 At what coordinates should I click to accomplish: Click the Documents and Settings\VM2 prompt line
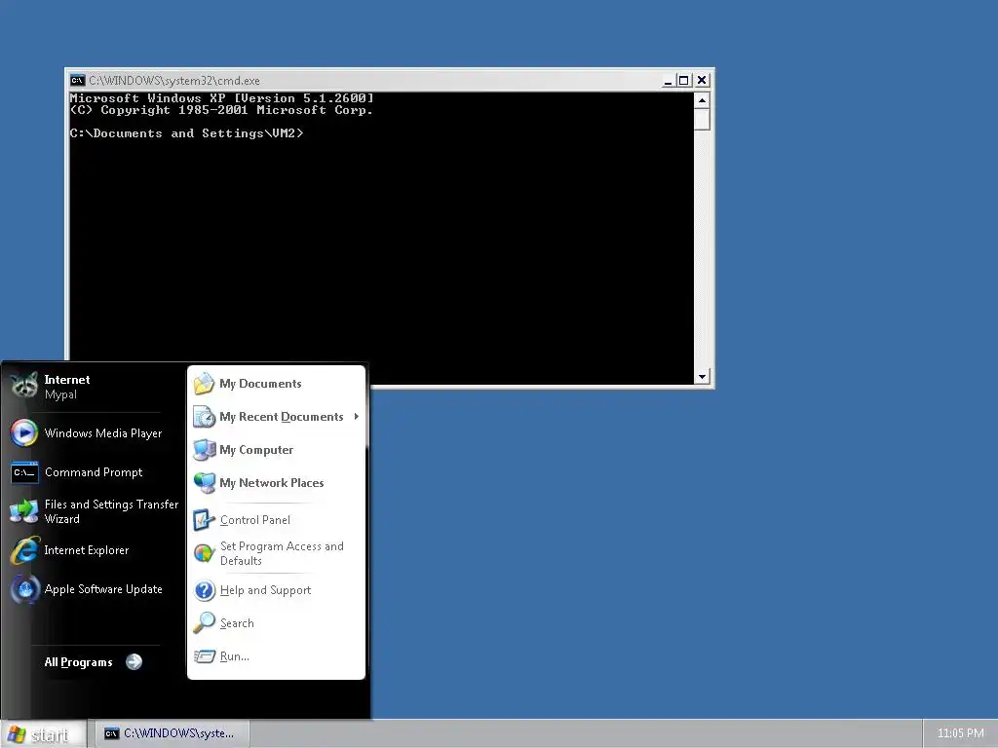186,133
